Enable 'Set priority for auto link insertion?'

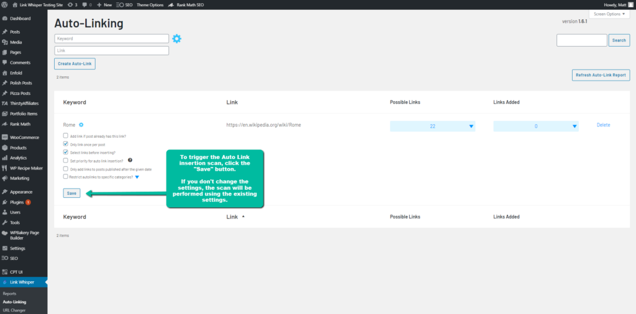coord(66,161)
